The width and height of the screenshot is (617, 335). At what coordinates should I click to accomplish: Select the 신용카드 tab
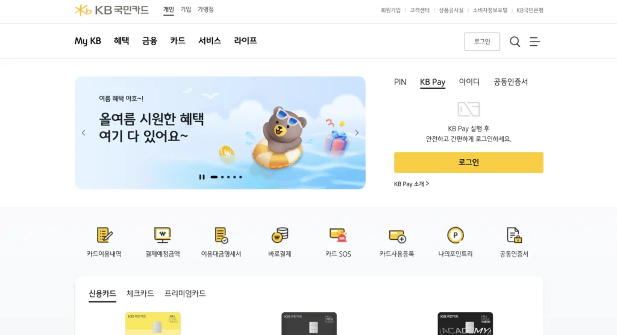pyautogui.click(x=102, y=293)
